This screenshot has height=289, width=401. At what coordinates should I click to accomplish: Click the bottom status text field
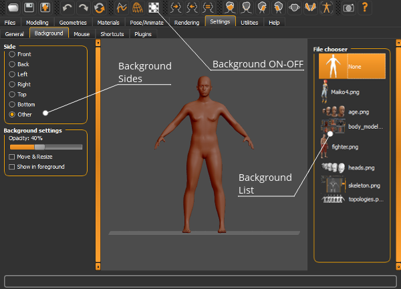coord(200,282)
